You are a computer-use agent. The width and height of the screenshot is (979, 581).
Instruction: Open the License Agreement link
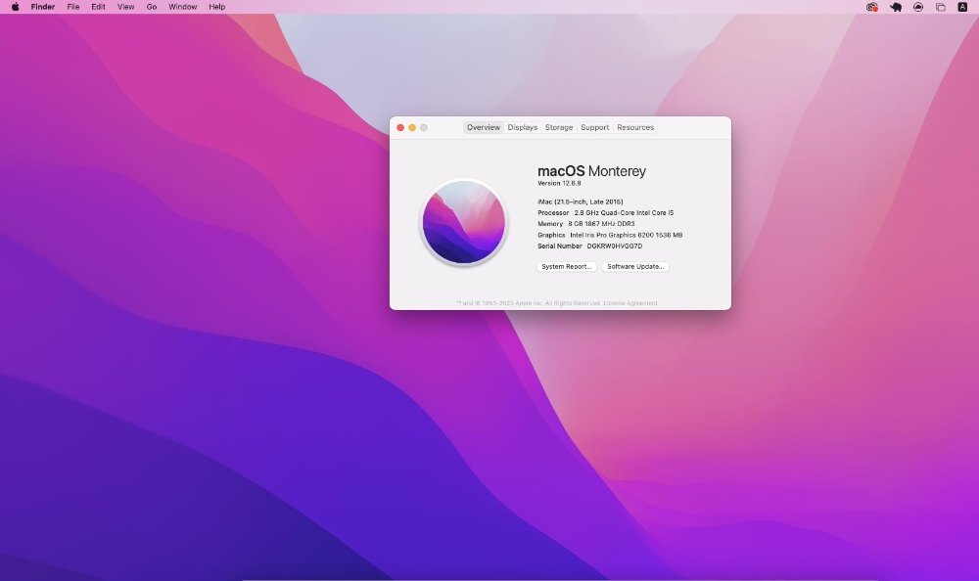629,303
